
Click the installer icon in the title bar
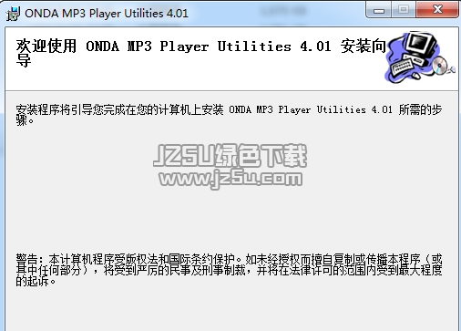13,14
